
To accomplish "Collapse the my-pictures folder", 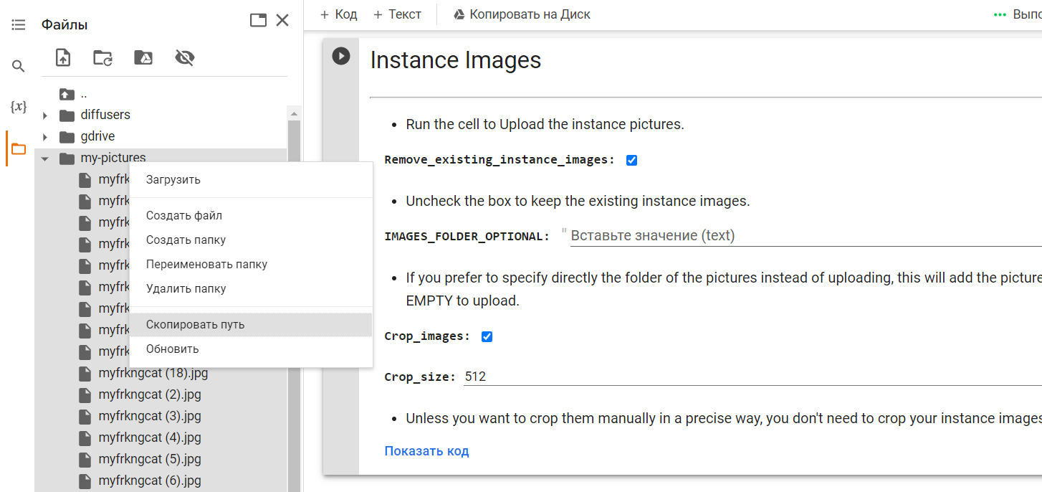I will pyautogui.click(x=45, y=159).
